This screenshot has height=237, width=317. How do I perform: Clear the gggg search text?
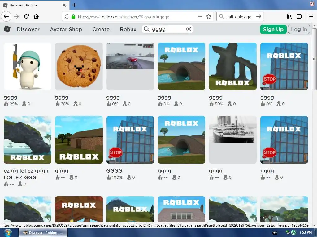[x=189, y=29]
